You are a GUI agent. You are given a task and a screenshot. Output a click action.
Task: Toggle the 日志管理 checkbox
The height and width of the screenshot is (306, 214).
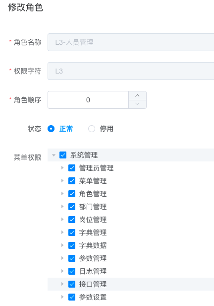72,271
